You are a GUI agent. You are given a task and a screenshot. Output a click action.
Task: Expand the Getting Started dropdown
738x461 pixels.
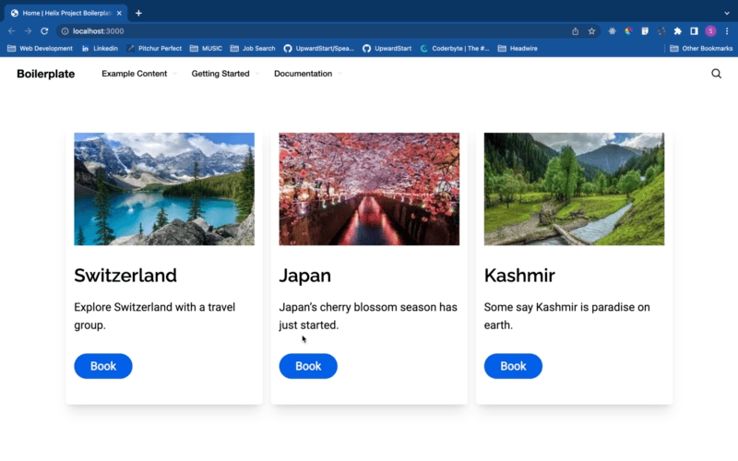(x=224, y=74)
